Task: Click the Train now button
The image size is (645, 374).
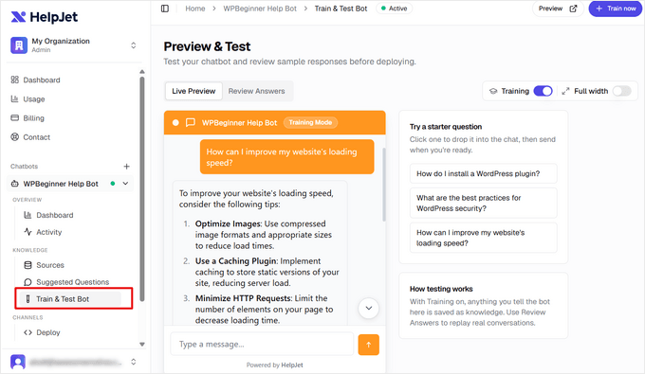Action: pyautogui.click(x=616, y=9)
